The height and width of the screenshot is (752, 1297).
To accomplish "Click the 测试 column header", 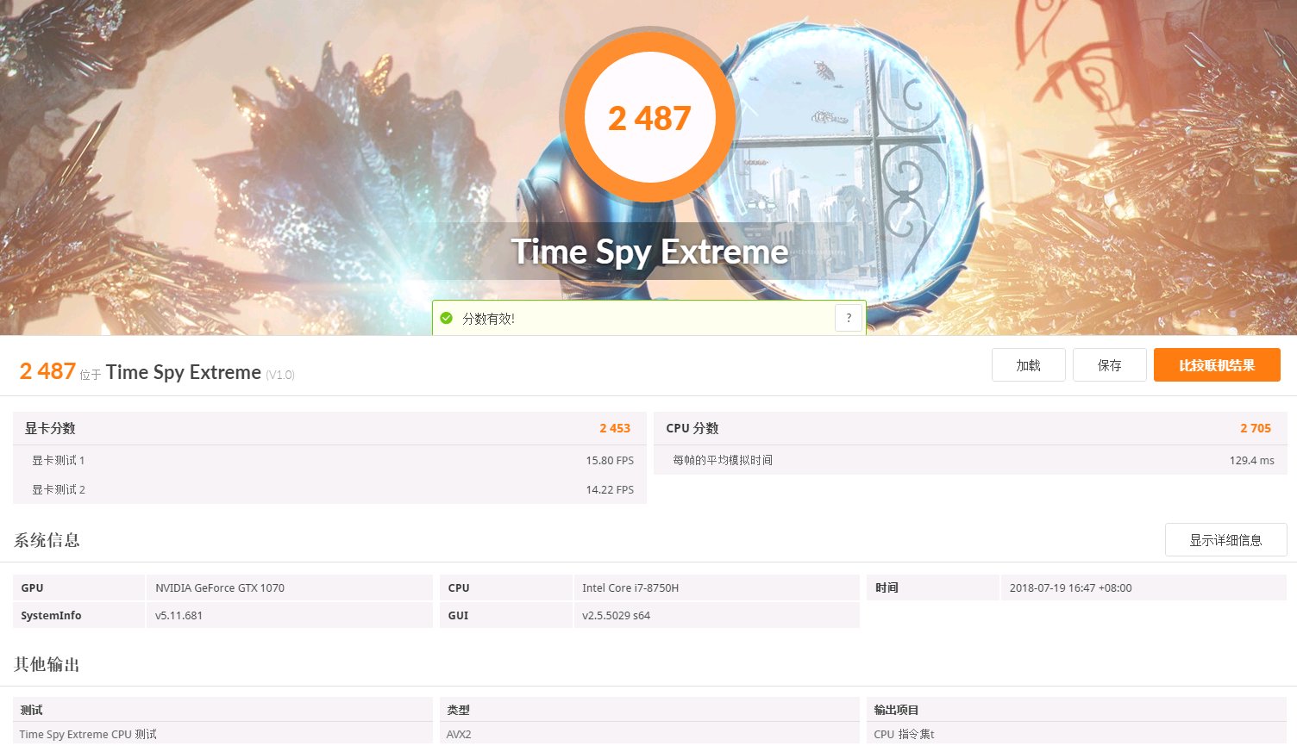I will [x=32, y=710].
